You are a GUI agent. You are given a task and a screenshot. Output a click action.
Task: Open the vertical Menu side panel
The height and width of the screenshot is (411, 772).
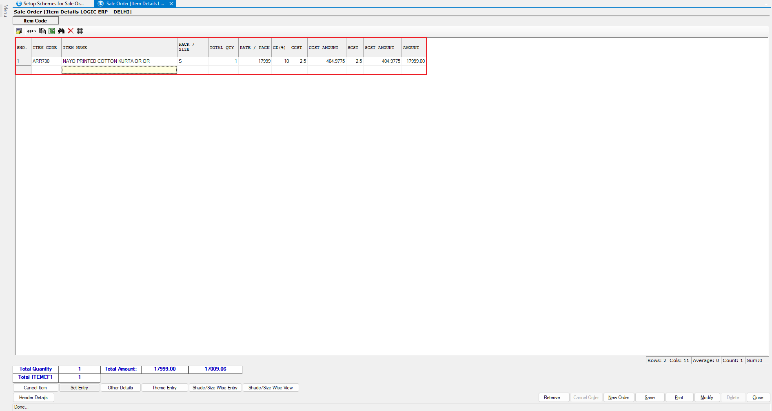(5, 11)
